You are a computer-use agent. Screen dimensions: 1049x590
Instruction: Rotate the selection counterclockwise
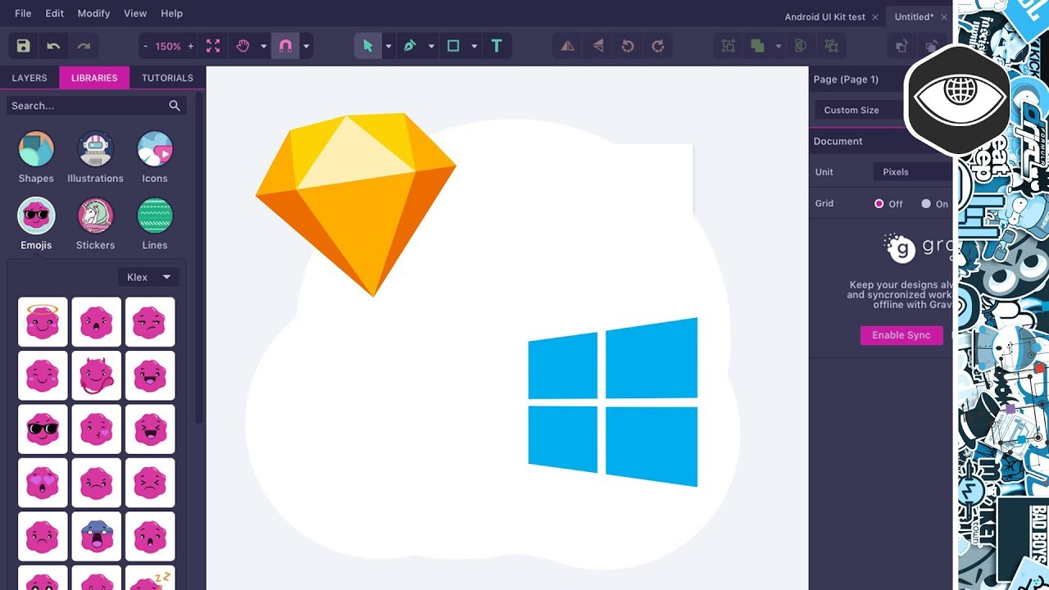tap(628, 46)
